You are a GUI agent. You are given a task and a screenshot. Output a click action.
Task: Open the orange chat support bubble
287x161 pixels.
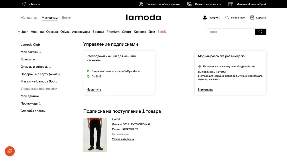pos(10,151)
